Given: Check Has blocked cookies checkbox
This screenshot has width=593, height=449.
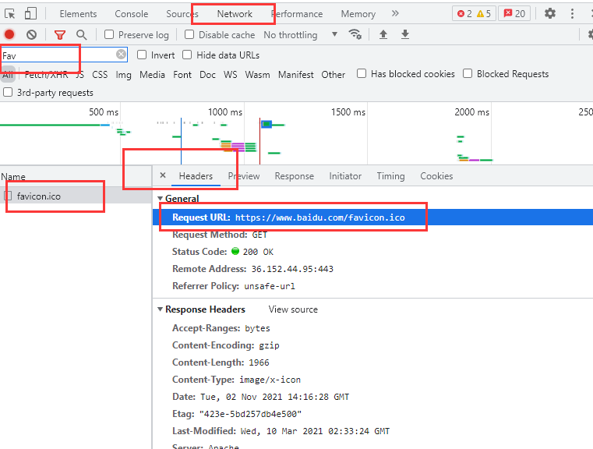Looking at the screenshot, I should pyautogui.click(x=362, y=73).
